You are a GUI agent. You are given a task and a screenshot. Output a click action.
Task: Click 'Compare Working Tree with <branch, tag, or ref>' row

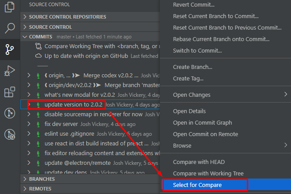[90, 46]
